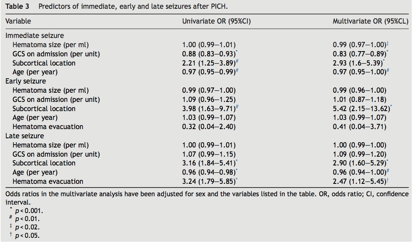
Task: Click the "Variable" column header
Action: click(x=18, y=21)
